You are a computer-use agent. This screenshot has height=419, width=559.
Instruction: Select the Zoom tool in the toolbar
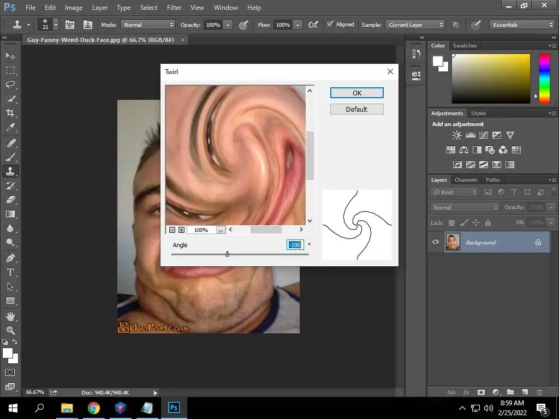[10, 330]
